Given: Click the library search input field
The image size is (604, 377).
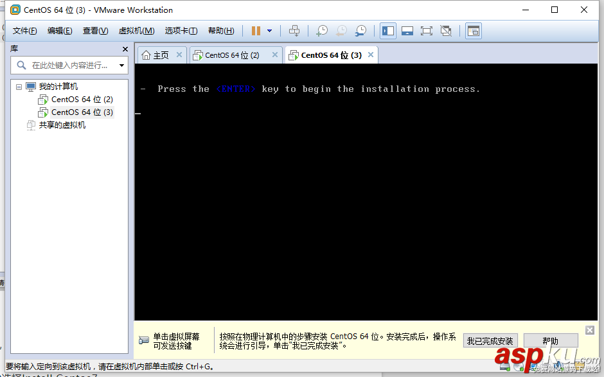Looking at the screenshot, I should pos(71,65).
